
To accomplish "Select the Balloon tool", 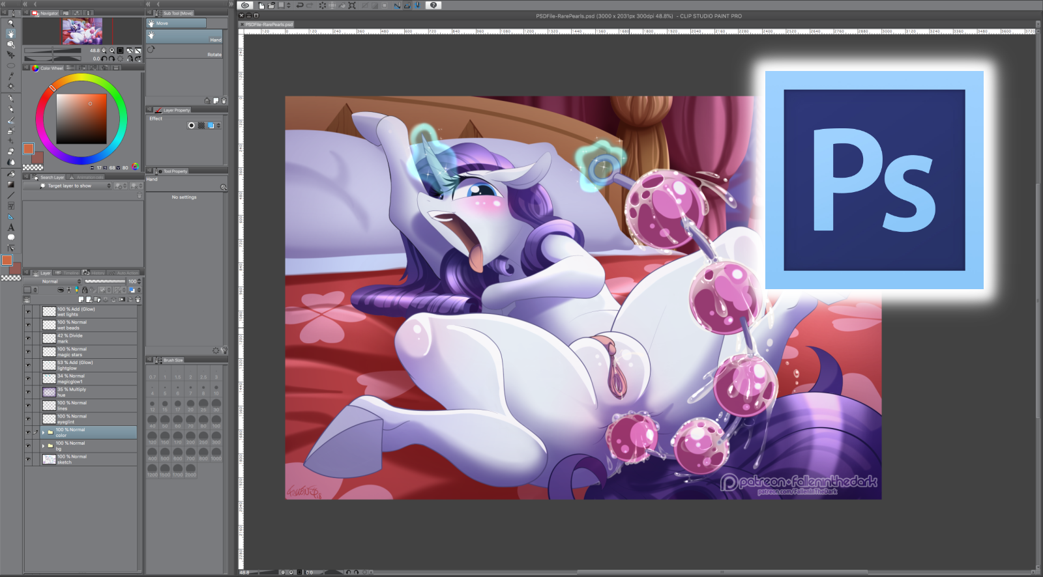I will click(x=10, y=238).
